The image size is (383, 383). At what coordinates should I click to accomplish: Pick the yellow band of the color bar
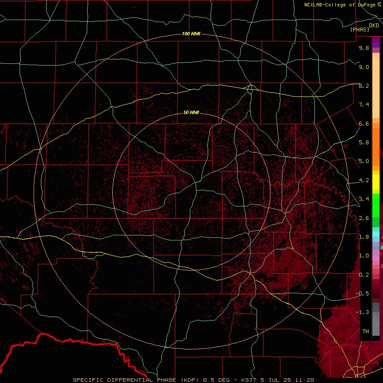376,182
